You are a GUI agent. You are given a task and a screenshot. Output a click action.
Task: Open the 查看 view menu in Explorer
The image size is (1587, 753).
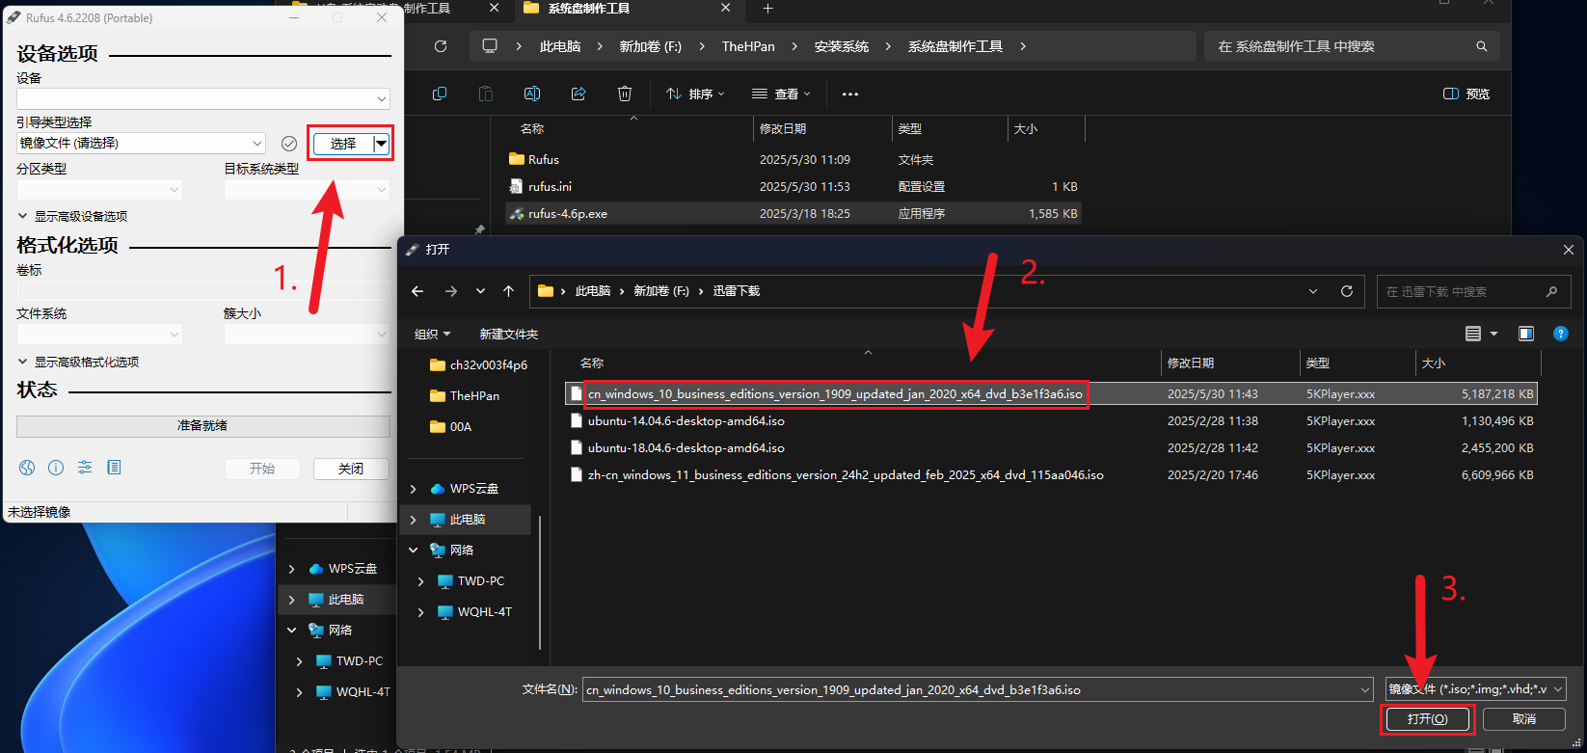[782, 94]
